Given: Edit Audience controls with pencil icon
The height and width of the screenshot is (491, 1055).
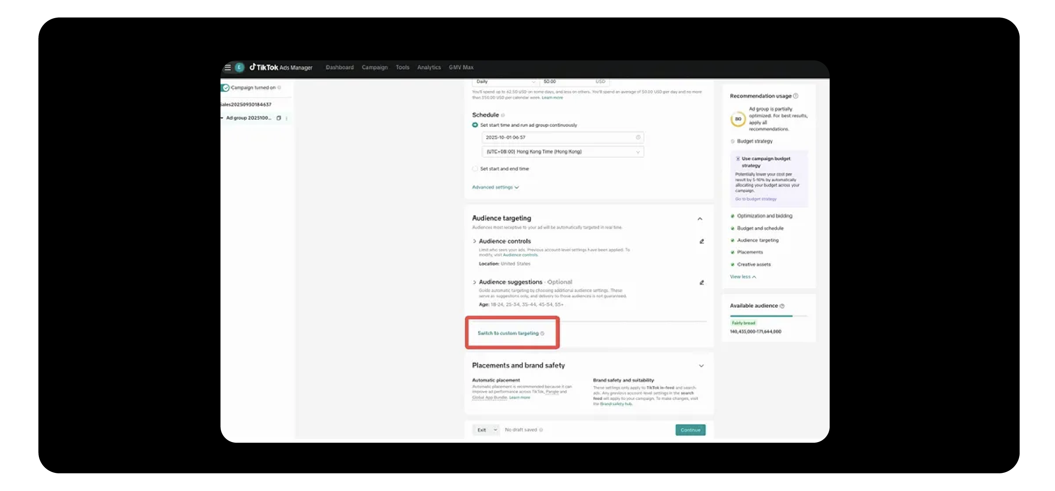Looking at the screenshot, I should (701, 241).
